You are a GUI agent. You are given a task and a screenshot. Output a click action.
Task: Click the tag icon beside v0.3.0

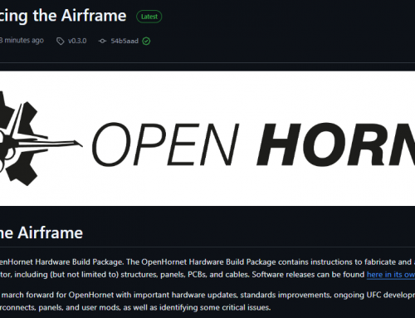[61, 42]
